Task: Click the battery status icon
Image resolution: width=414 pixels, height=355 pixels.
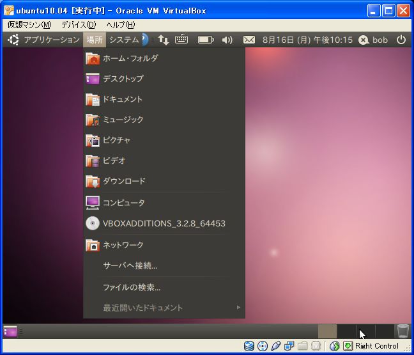Action: pos(206,40)
